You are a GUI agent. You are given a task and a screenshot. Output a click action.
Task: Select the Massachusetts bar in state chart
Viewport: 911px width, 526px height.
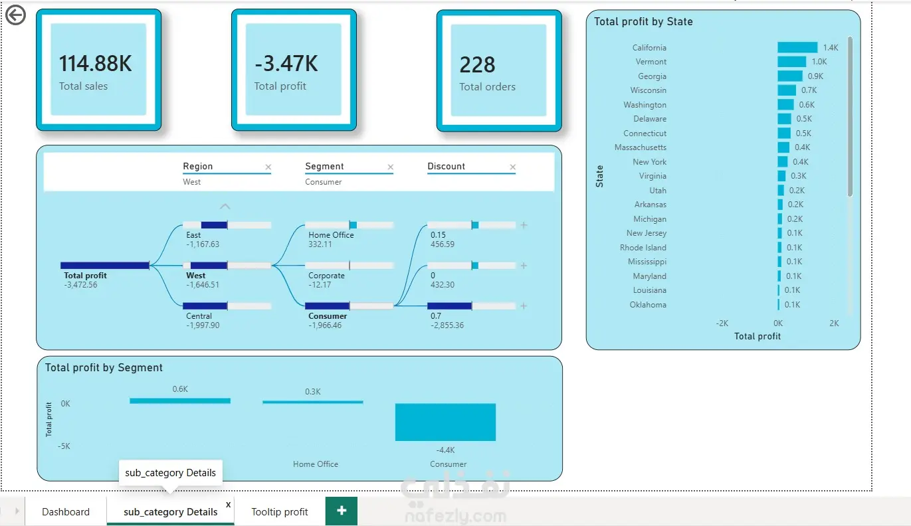click(784, 147)
